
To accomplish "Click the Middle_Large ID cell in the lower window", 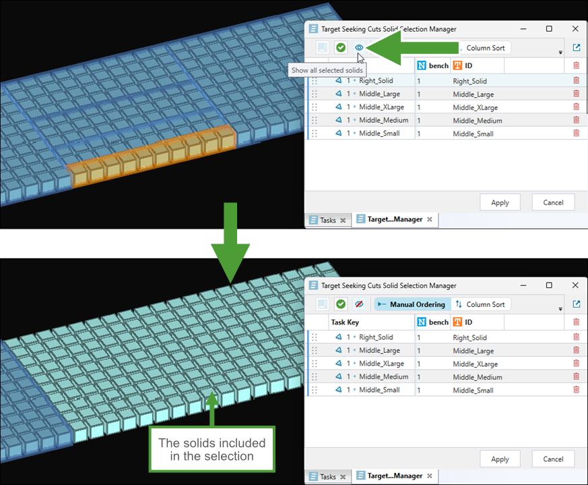I will point(473,351).
